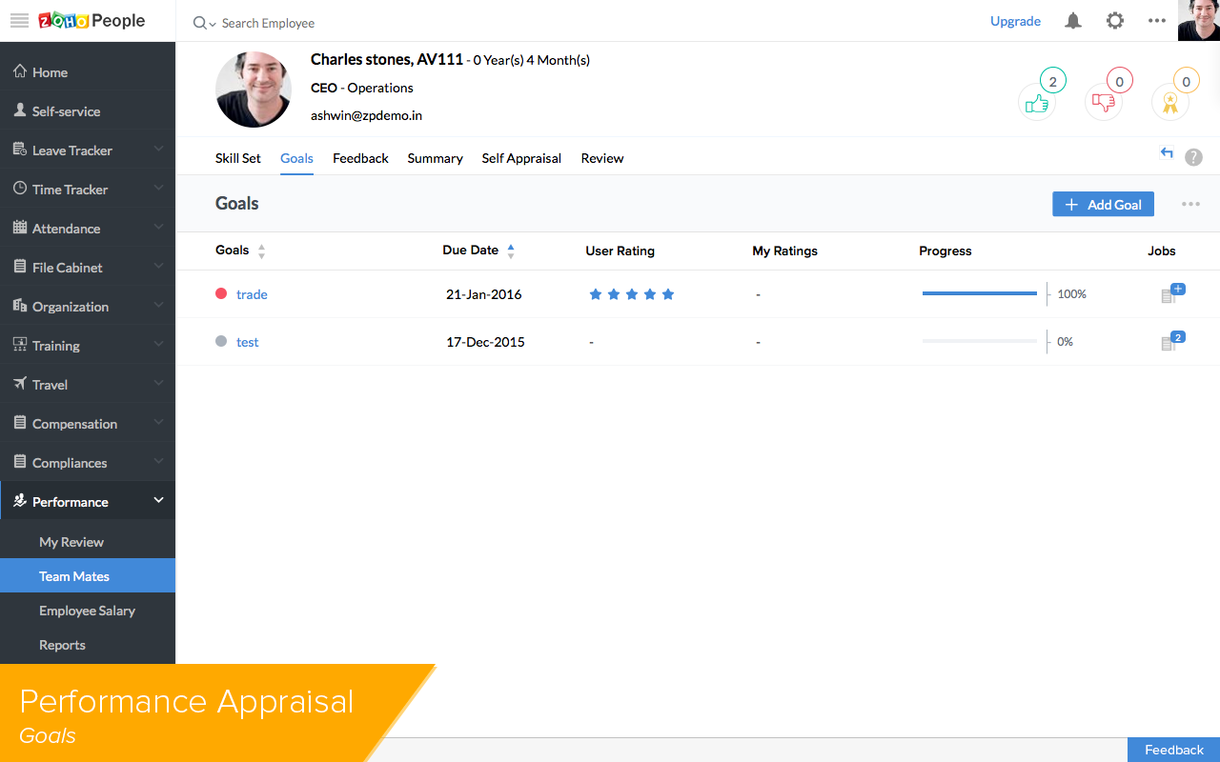1220x762 pixels.
Task: Switch to the Skill Set tab
Action: tap(237, 158)
